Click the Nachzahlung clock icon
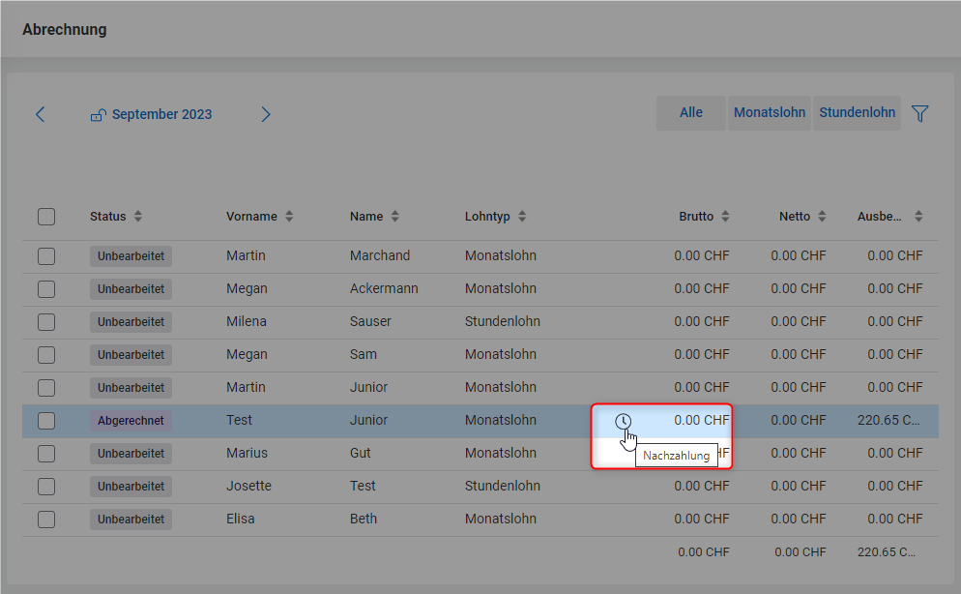 623,421
